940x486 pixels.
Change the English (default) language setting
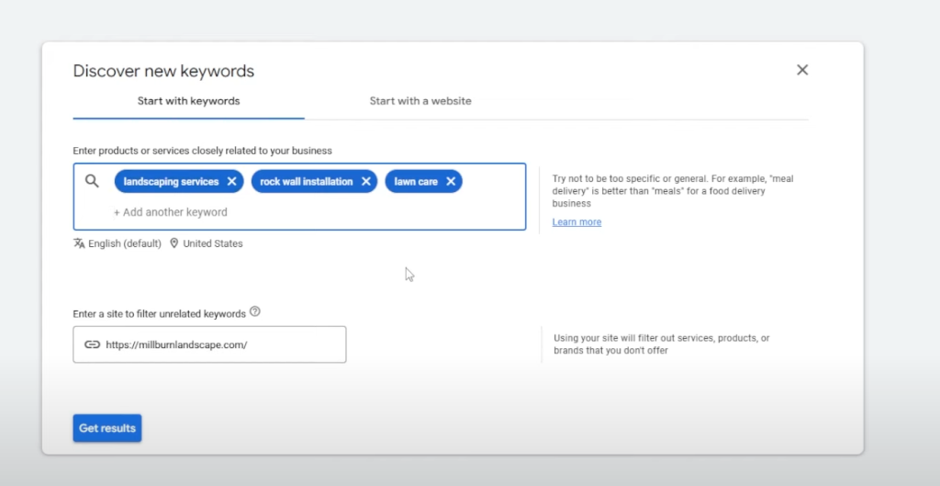click(124, 243)
